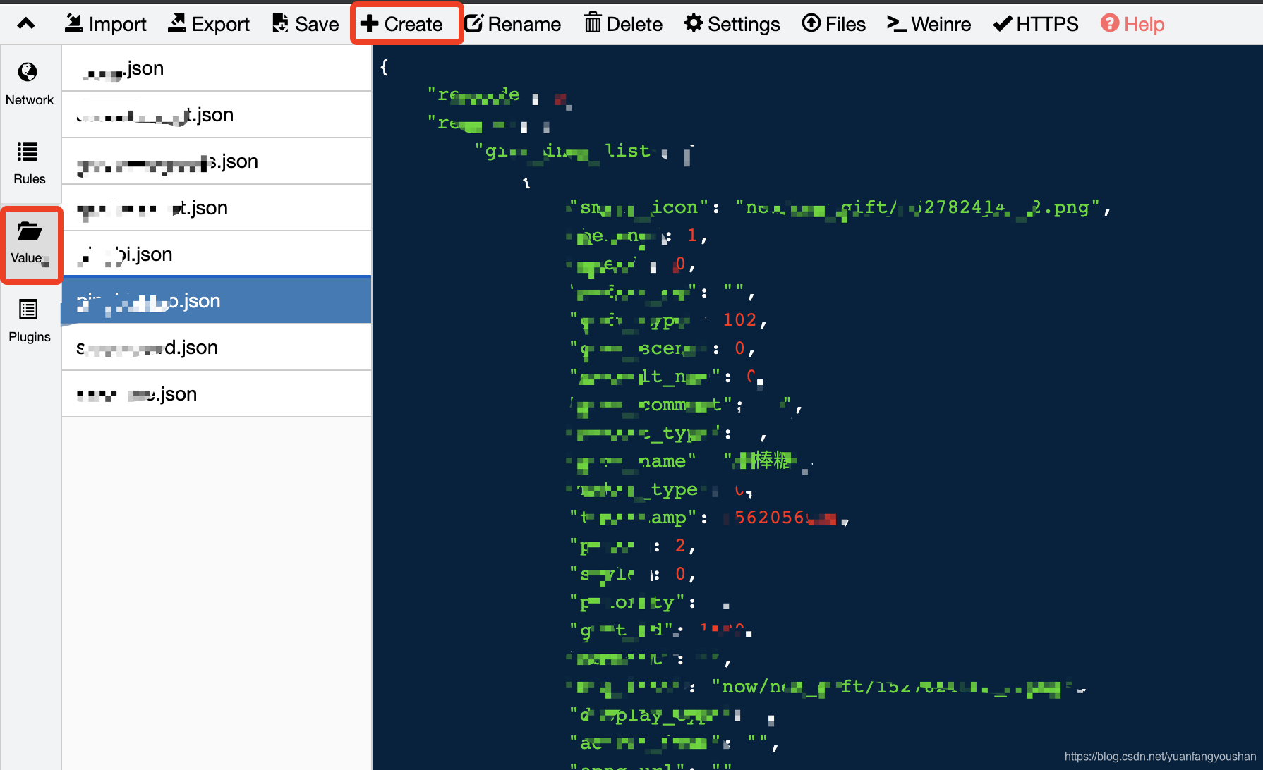Click the opening brace in JSON editor
The width and height of the screenshot is (1263, 770).
384,67
